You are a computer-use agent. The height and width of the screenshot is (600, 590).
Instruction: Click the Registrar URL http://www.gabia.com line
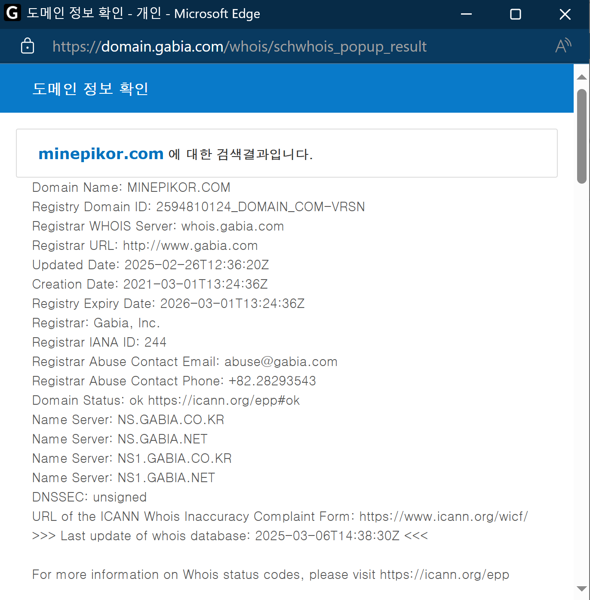click(145, 246)
